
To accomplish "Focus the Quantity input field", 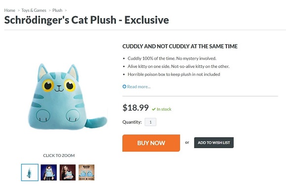I will click(x=150, y=122).
